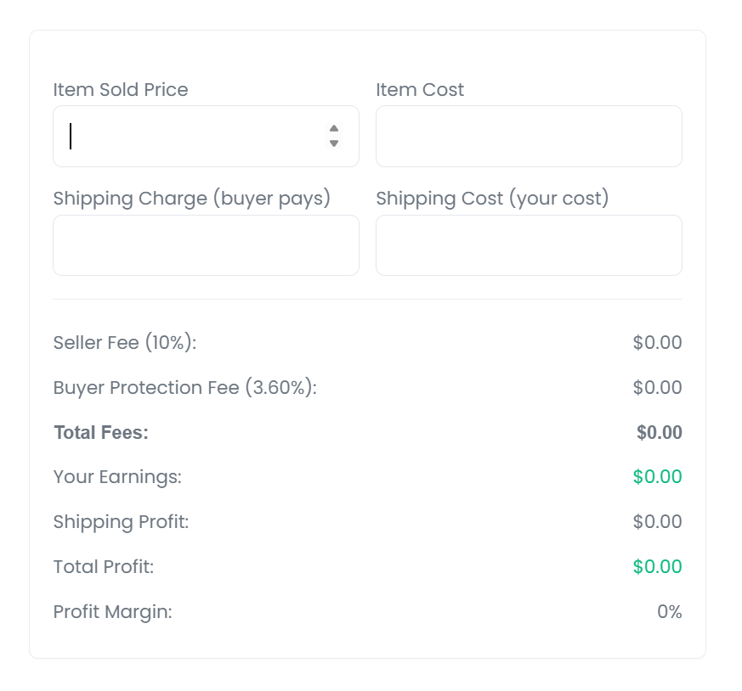Click the green Total Profit value

657,567
